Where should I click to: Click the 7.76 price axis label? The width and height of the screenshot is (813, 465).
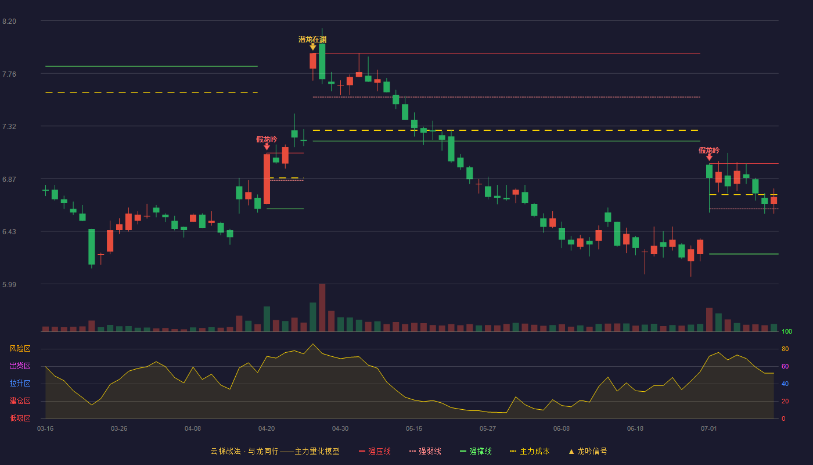coord(9,74)
